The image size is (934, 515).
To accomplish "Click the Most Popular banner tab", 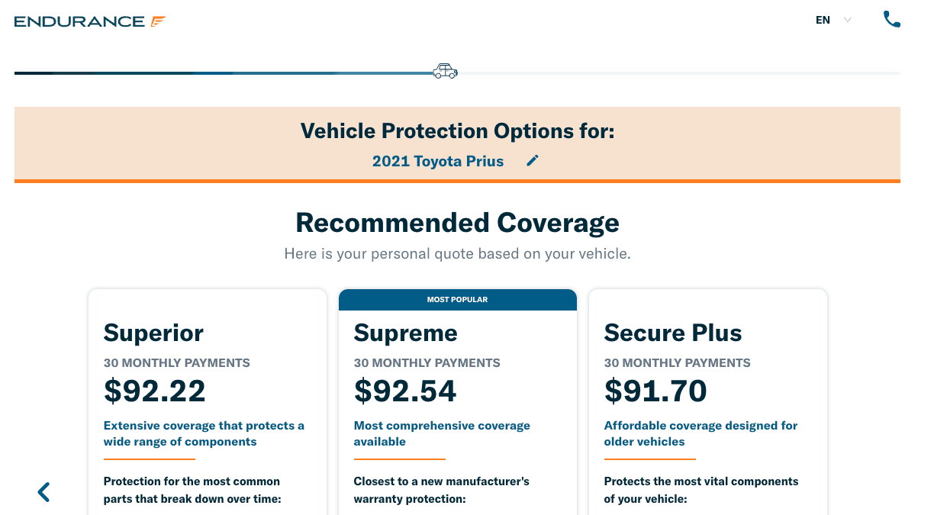I will pyautogui.click(x=457, y=300).
